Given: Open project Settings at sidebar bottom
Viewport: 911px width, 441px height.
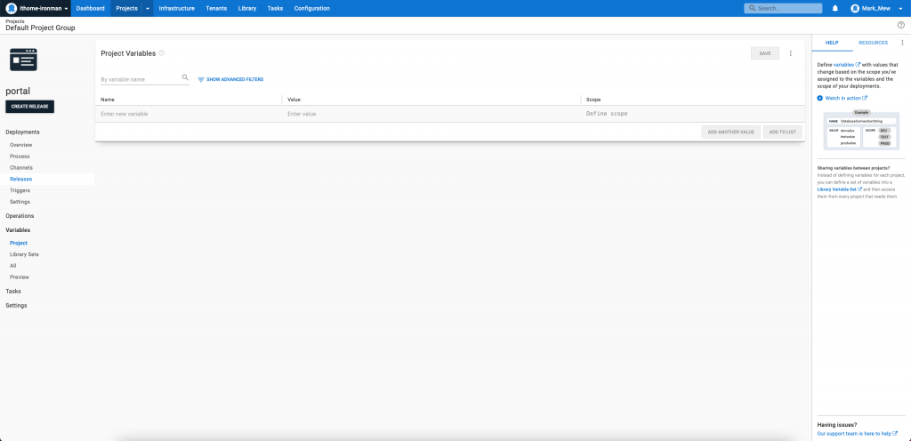Looking at the screenshot, I should click(x=16, y=305).
